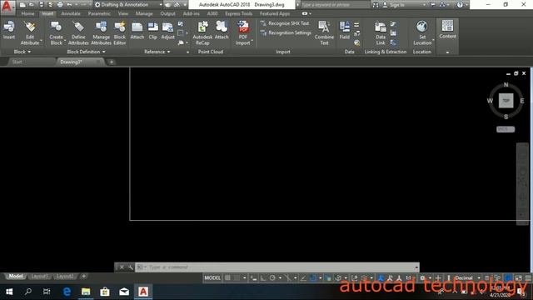
Task: Click the Undo arrow in Quick Access
Action: (x=70, y=5)
